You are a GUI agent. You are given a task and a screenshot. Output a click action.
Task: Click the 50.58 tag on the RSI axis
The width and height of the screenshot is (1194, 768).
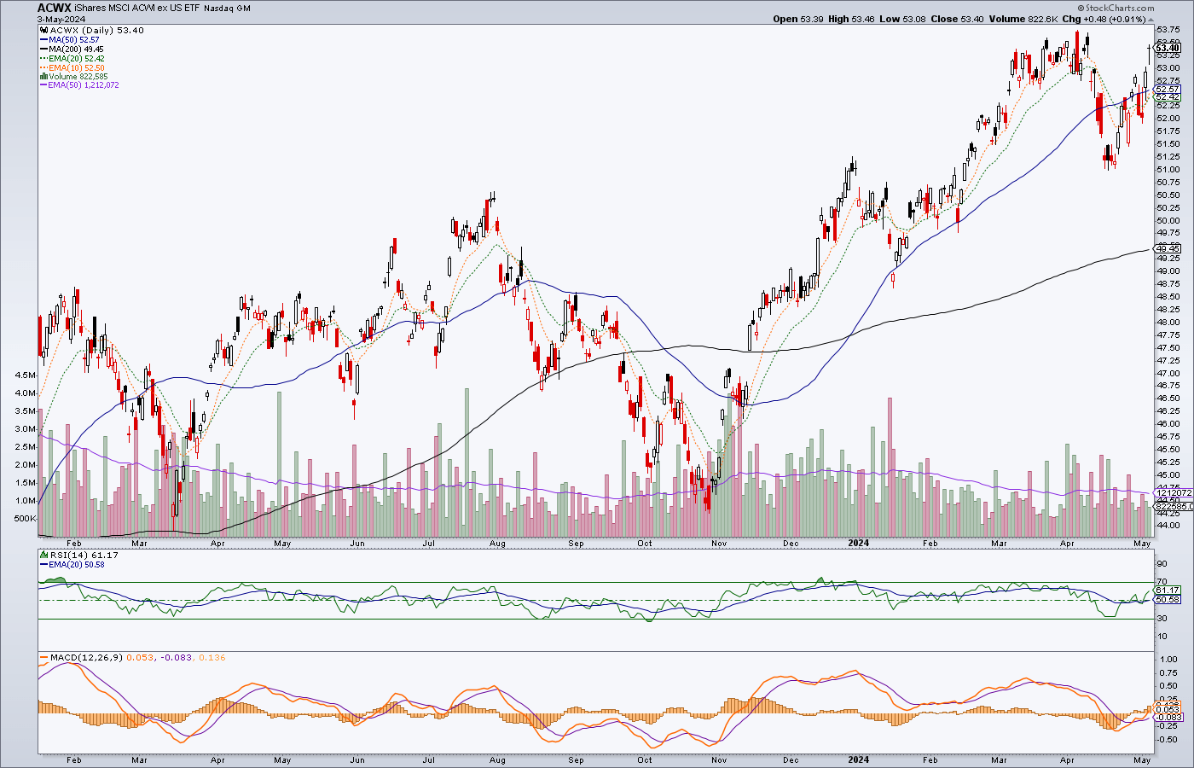[x=1167, y=600]
